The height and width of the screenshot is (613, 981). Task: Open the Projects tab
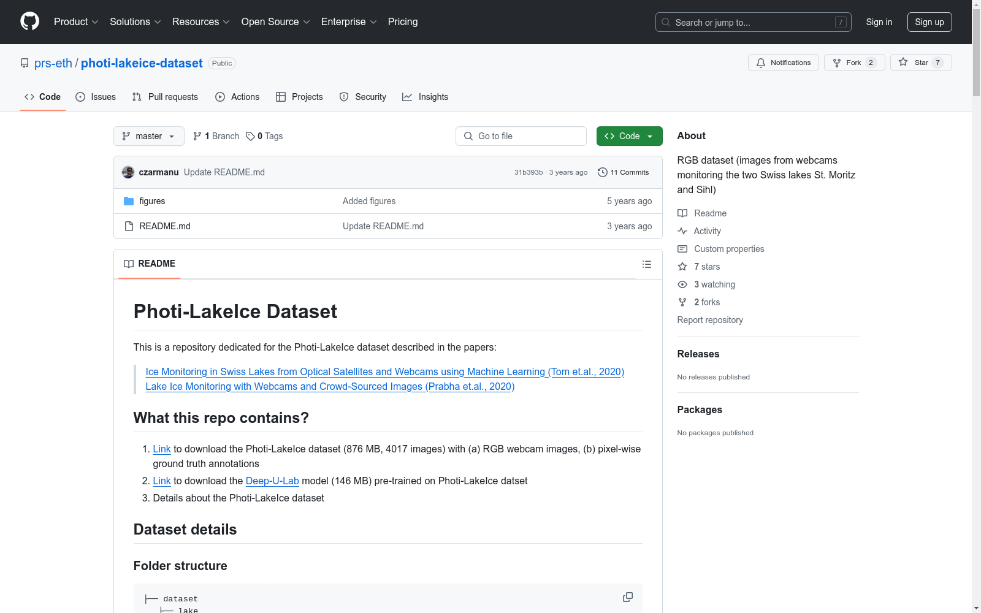pyautogui.click(x=299, y=97)
